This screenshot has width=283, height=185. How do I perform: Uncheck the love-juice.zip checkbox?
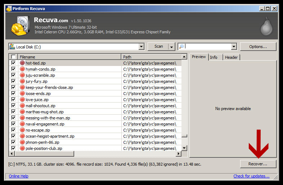(x=13, y=99)
